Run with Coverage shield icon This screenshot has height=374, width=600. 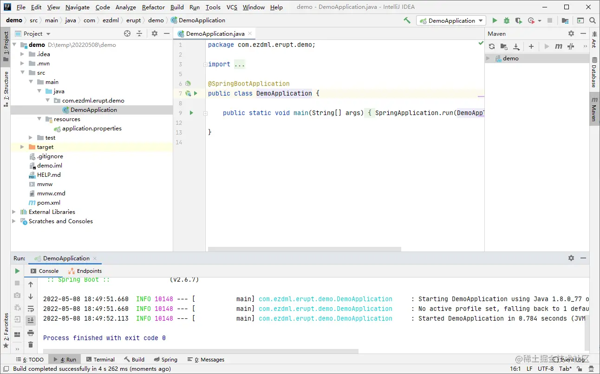coord(518,20)
